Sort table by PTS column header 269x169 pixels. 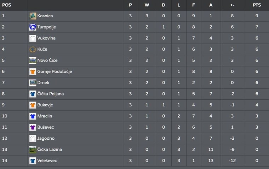coord(257,5)
